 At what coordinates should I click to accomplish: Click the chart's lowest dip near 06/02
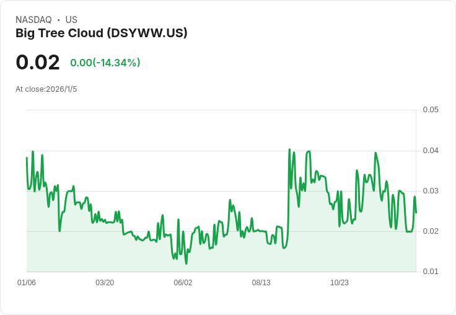[186, 263]
